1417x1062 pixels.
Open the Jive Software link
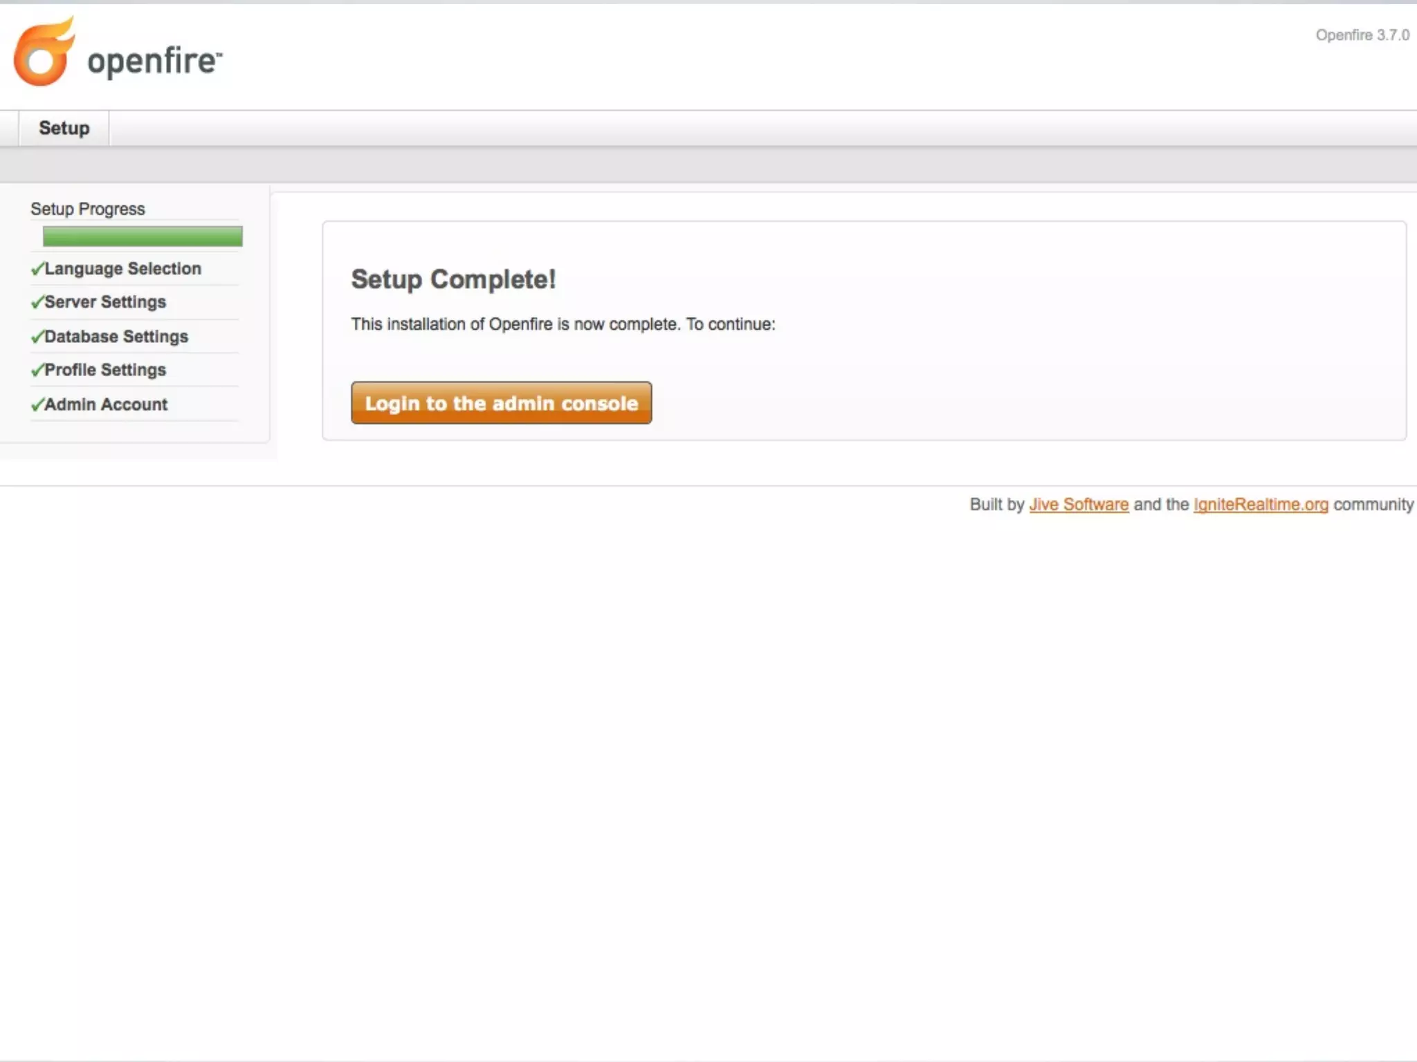[x=1078, y=505]
